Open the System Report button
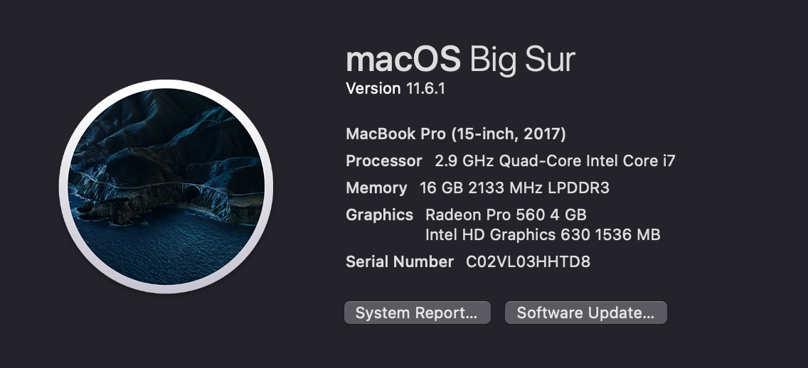This screenshot has width=808, height=368. coord(417,313)
